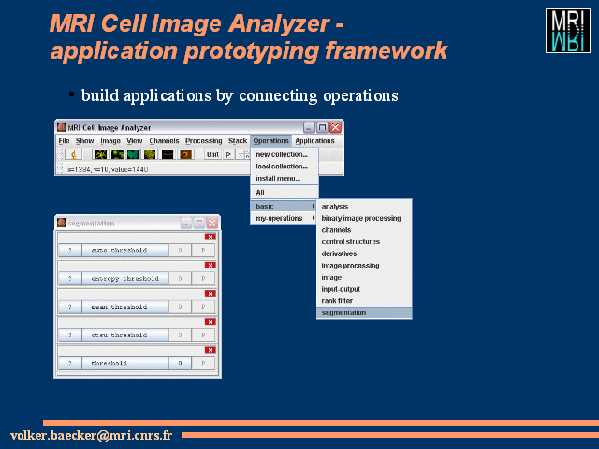Click the 'O' options button for threshold
Screen dimensions: 599x449
pos(180,363)
